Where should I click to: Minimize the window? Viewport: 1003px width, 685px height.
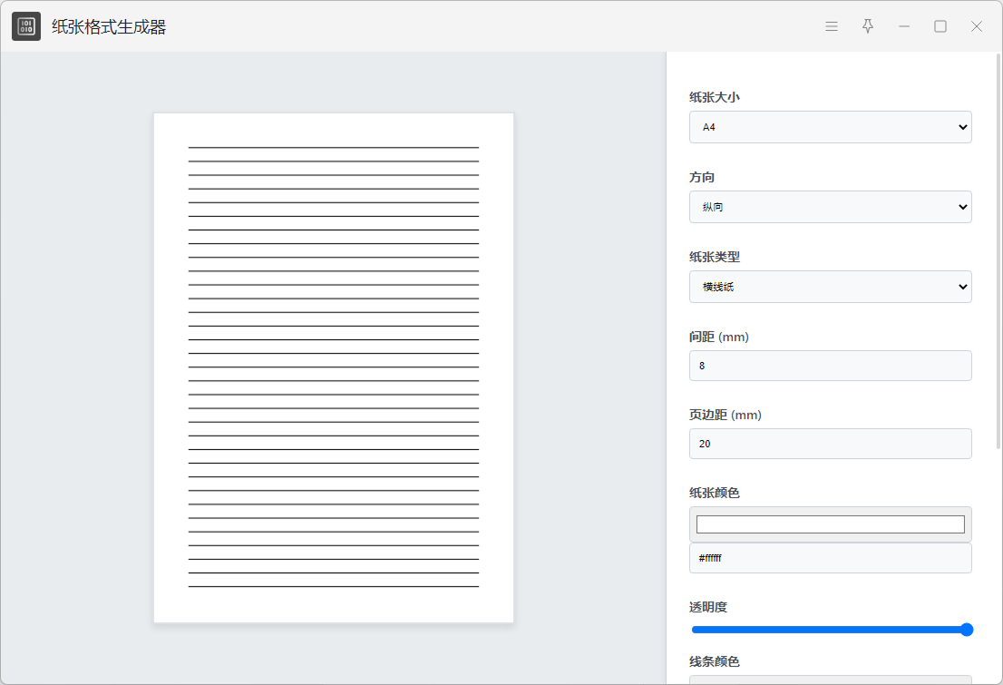(904, 26)
